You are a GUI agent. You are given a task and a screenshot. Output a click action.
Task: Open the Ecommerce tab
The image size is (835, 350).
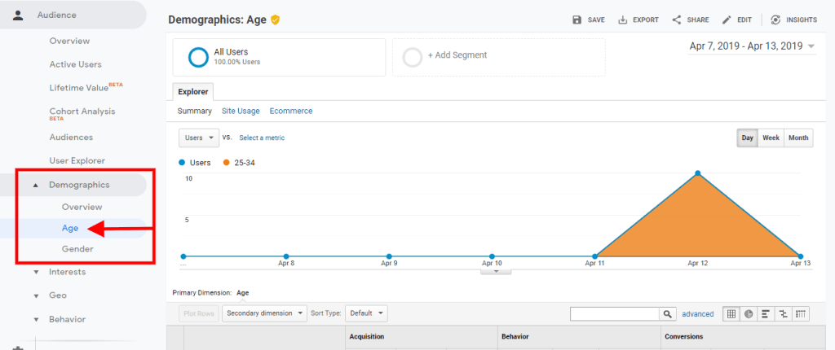point(291,111)
